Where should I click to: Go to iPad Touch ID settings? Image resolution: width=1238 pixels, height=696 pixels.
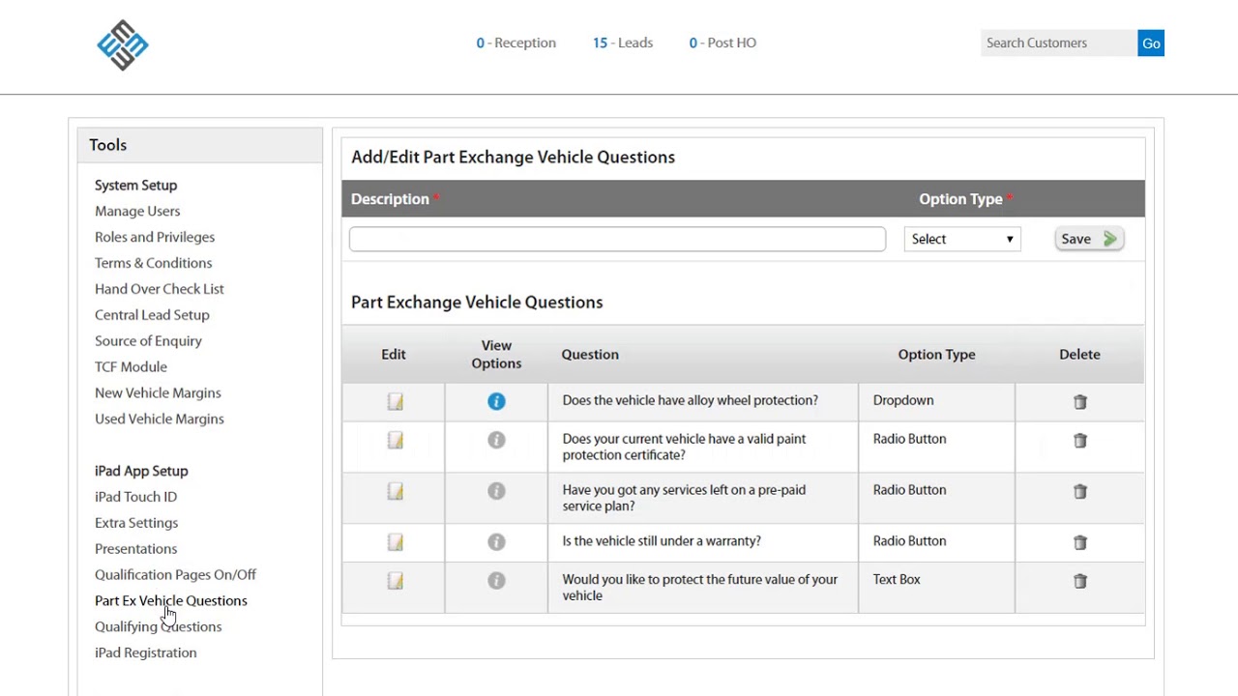[x=135, y=497]
